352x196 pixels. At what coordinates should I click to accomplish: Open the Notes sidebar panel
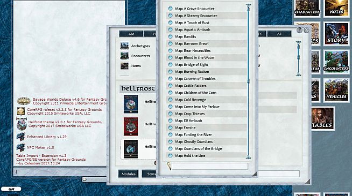pos(336,8)
